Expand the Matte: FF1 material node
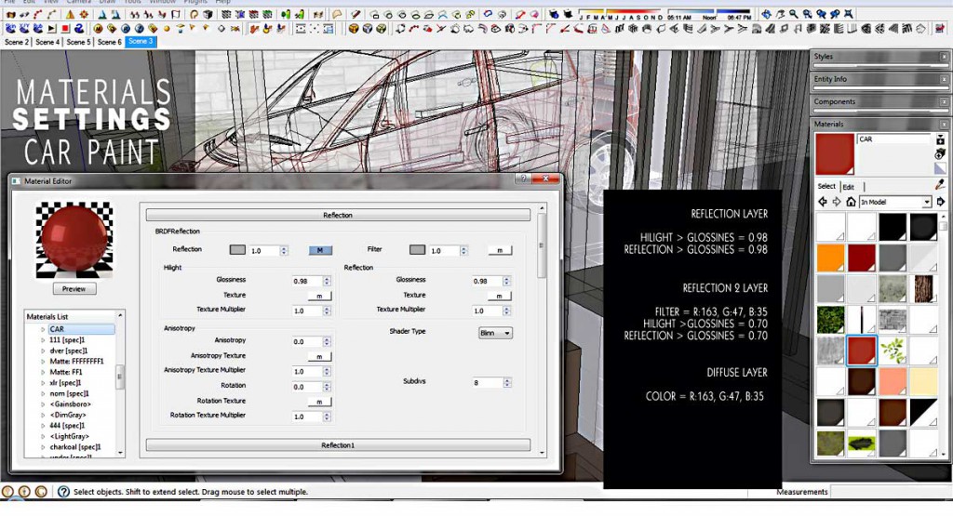The width and height of the screenshot is (953, 516). click(43, 372)
